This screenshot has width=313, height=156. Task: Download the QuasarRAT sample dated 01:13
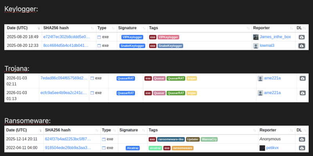click(302, 93)
